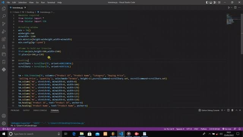Open the Python extension view in the activity bar

(4, 69)
